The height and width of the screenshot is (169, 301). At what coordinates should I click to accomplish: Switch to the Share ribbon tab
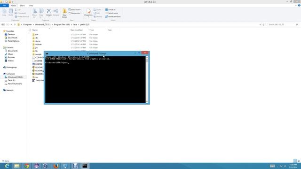(x=22, y=6)
